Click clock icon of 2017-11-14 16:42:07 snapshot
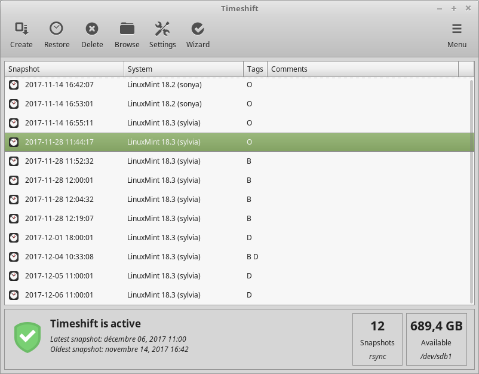479x374 pixels. (14, 85)
